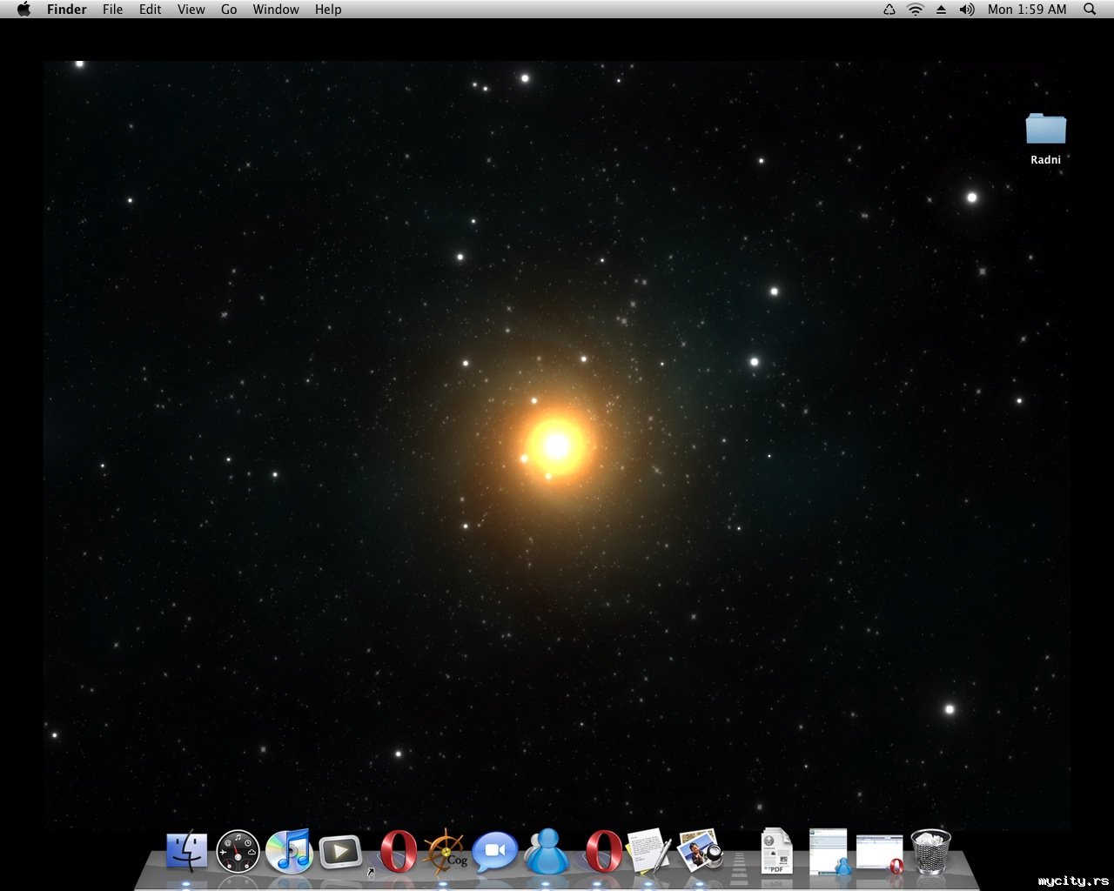Open the Trash in the Dock
This screenshot has width=1114, height=891.
click(x=930, y=851)
